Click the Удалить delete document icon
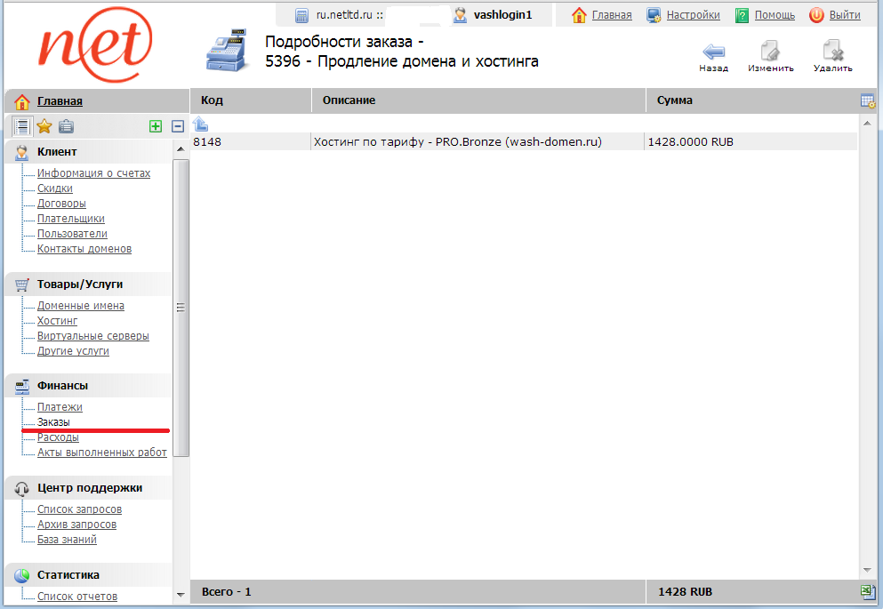Viewport: 883px width, 609px height. (x=832, y=52)
